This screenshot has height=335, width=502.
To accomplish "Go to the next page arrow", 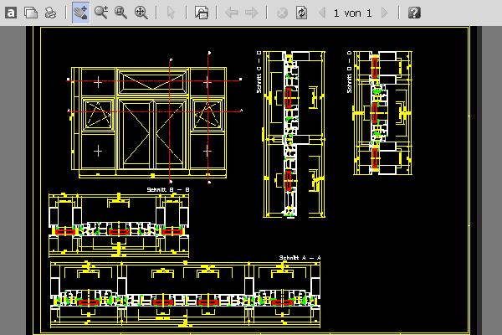I will [x=385, y=13].
